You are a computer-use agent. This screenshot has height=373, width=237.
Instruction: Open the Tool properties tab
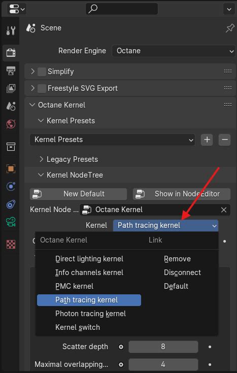[x=11, y=30]
